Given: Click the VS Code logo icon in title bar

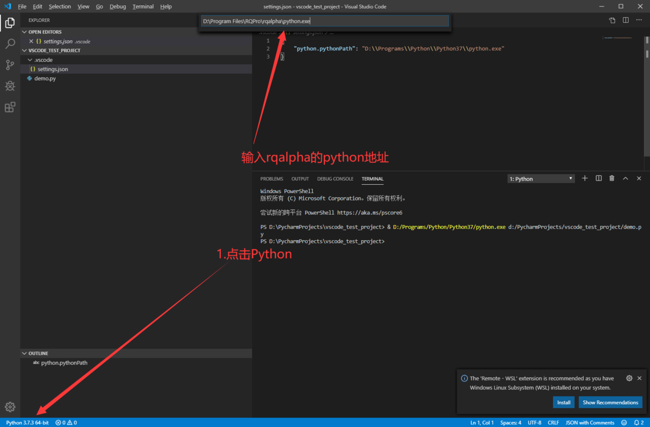Looking at the screenshot, I should coord(7,6).
